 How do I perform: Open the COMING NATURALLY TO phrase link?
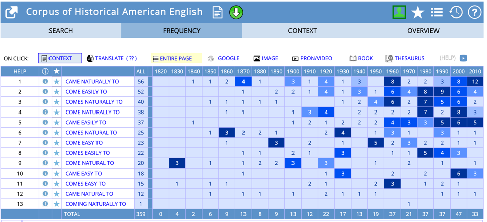(95, 204)
